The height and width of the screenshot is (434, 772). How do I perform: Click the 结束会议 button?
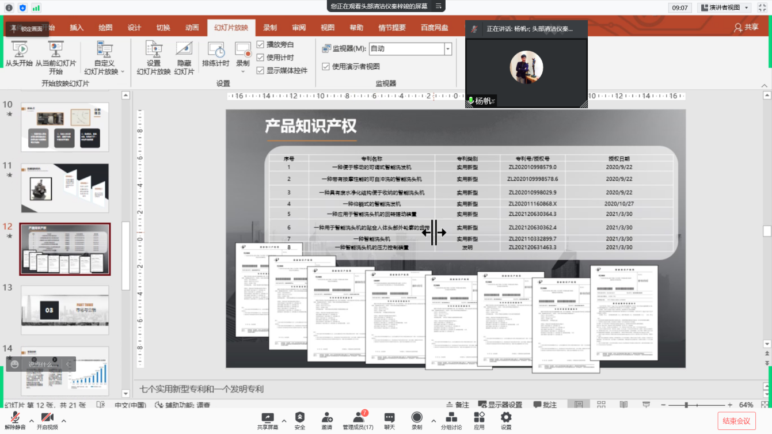[x=736, y=421]
